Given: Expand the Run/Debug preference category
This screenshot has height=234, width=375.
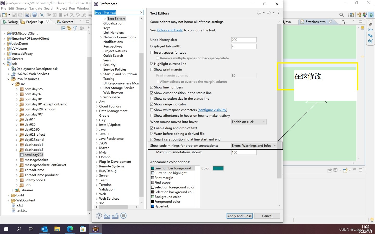Looking at the screenshot, I should [x=97, y=171].
